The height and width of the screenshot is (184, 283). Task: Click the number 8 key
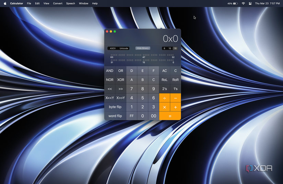coord(143,89)
